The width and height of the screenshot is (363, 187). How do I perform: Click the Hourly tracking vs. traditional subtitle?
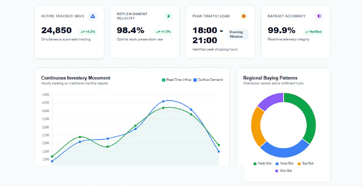[x=75, y=83]
